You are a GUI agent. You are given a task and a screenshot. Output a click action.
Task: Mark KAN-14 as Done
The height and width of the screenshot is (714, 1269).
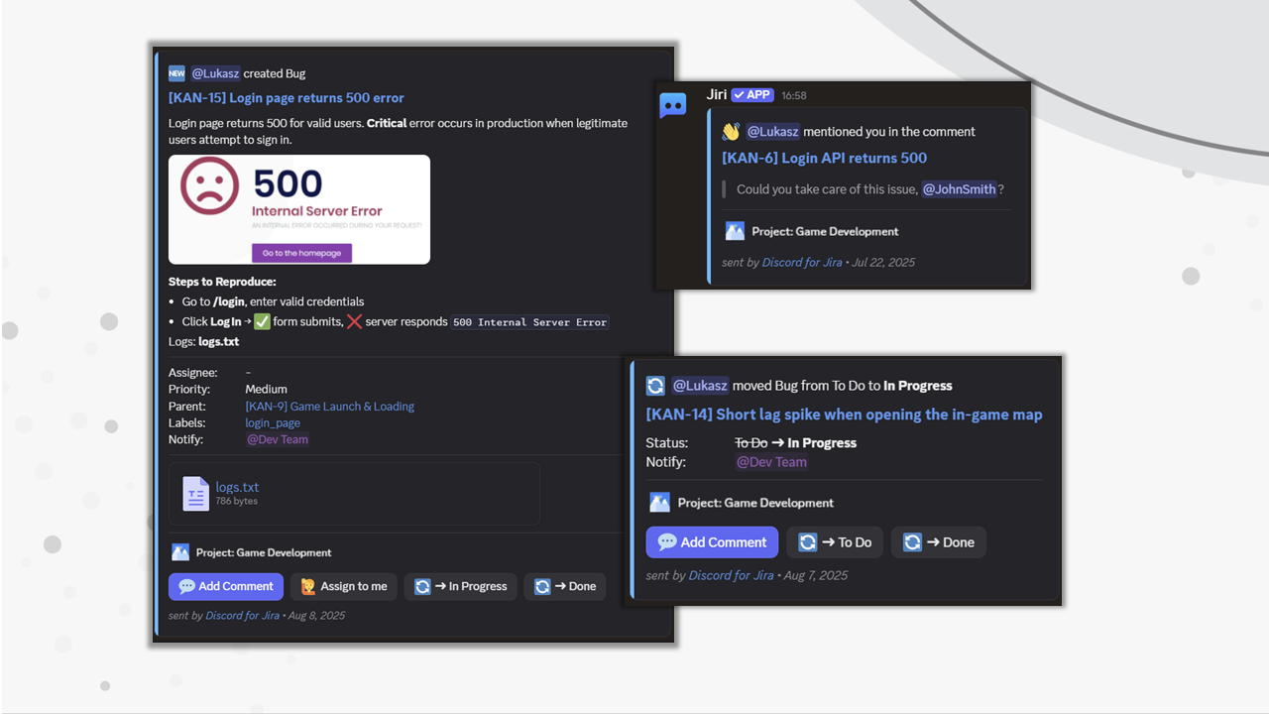point(938,541)
